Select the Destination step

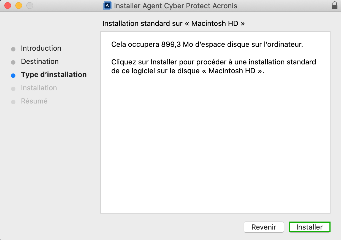tap(40, 61)
